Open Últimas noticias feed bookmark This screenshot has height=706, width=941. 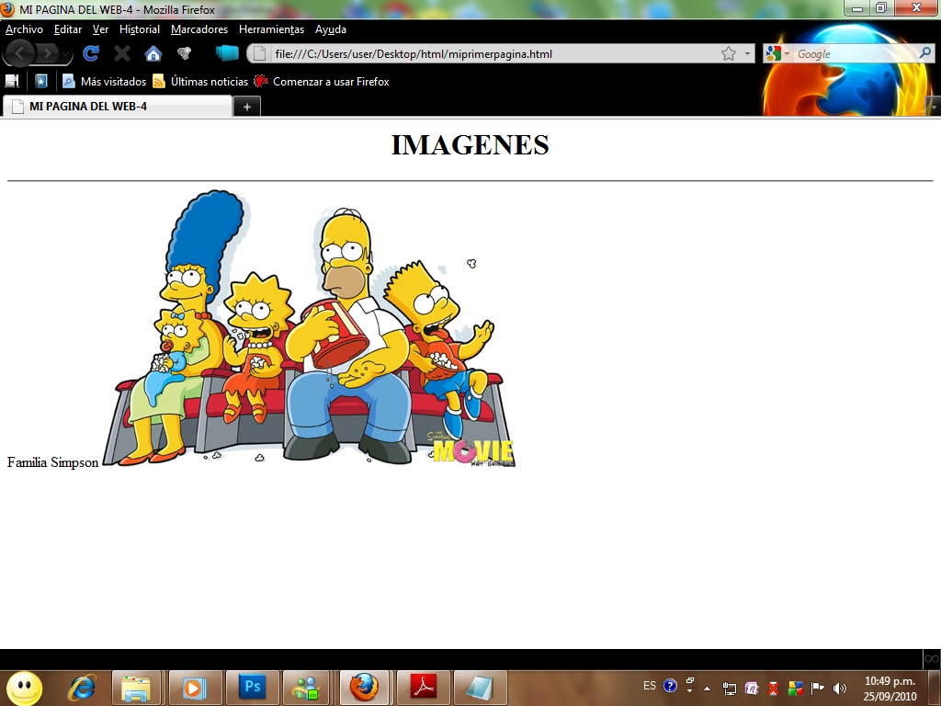click(200, 81)
